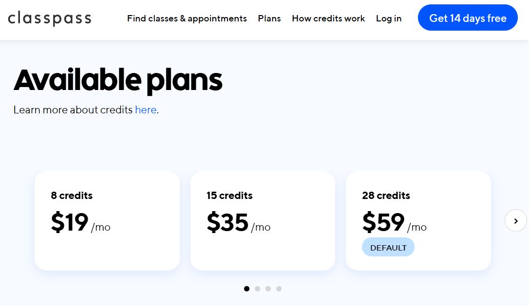
Task: Select the Plans menu item
Action: tap(269, 18)
